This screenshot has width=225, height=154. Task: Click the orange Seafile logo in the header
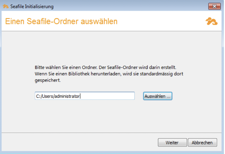click(x=211, y=21)
